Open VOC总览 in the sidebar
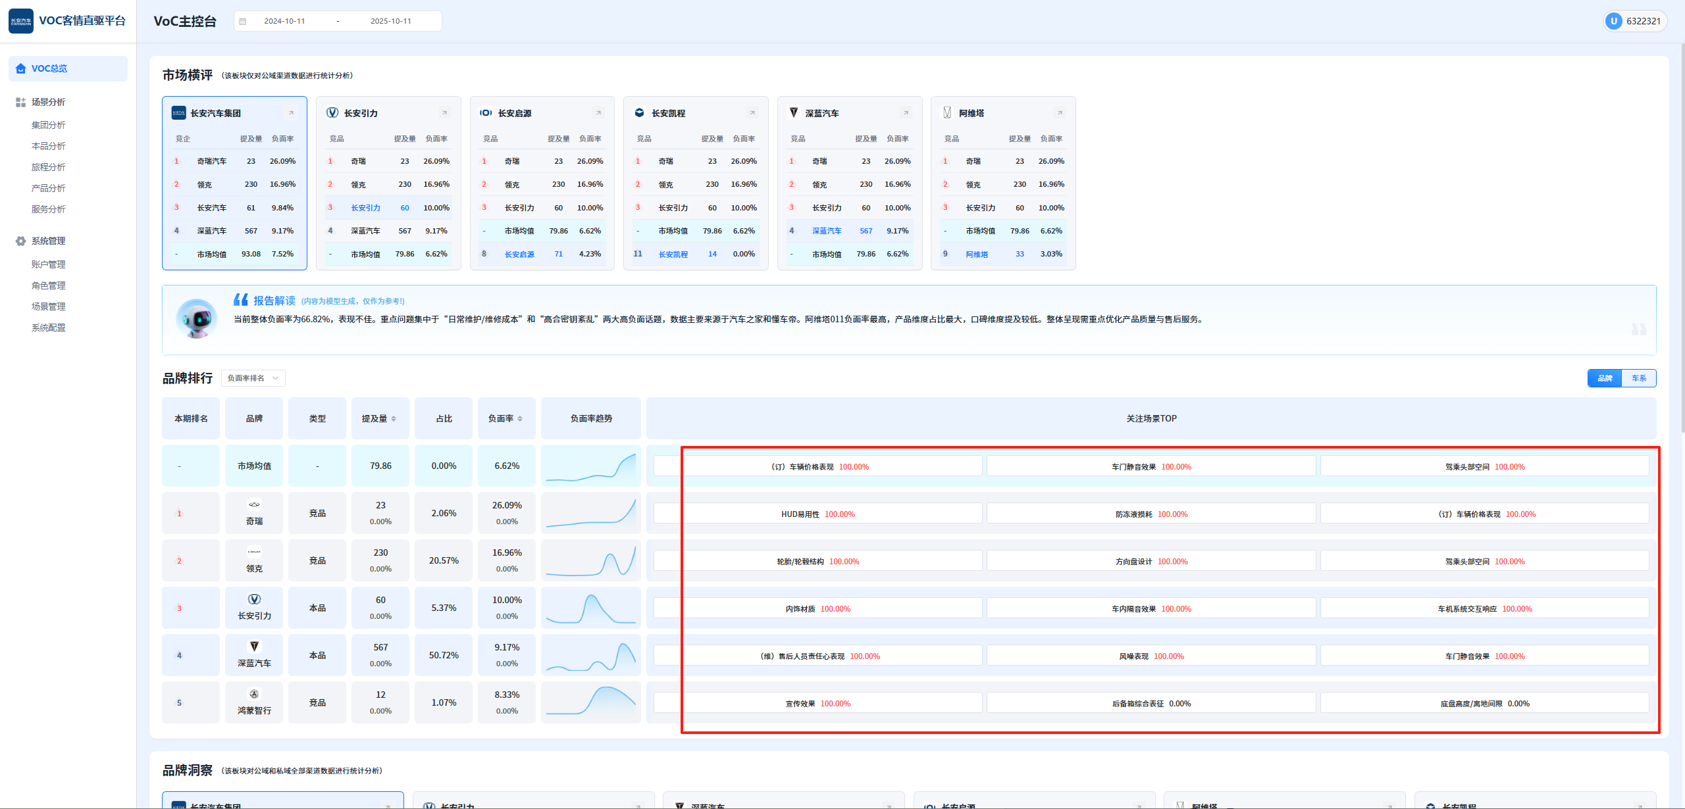This screenshot has height=809, width=1685. [x=49, y=68]
